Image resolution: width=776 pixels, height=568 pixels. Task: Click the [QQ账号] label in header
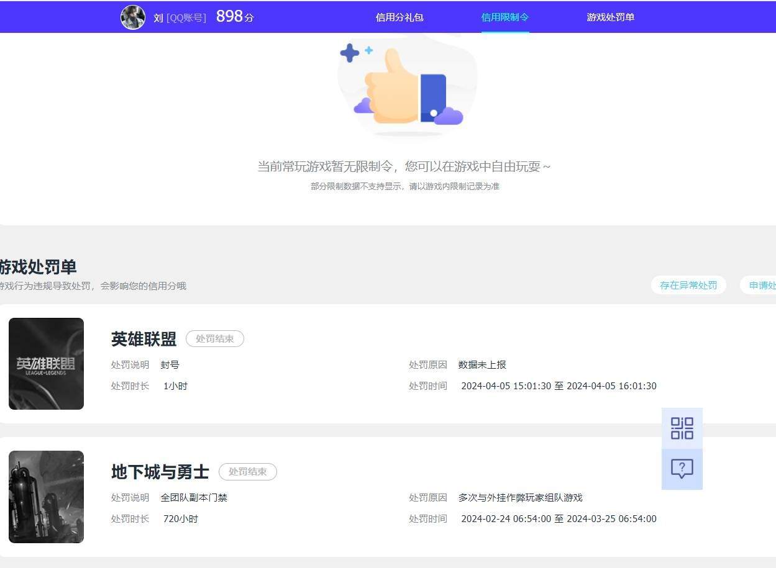tap(186, 18)
